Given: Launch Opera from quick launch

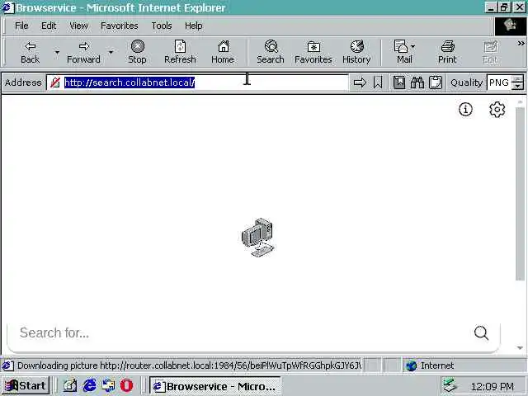Looking at the screenshot, I should click(x=126, y=385).
